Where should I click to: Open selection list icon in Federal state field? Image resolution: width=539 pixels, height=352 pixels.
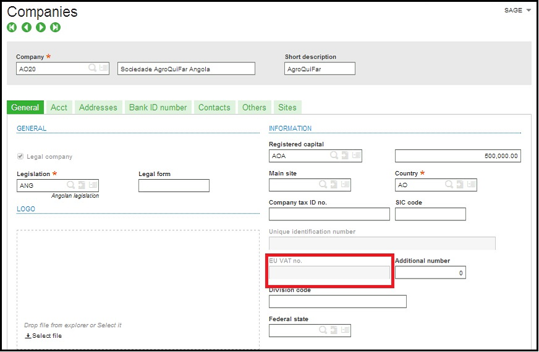click(345, 330)
